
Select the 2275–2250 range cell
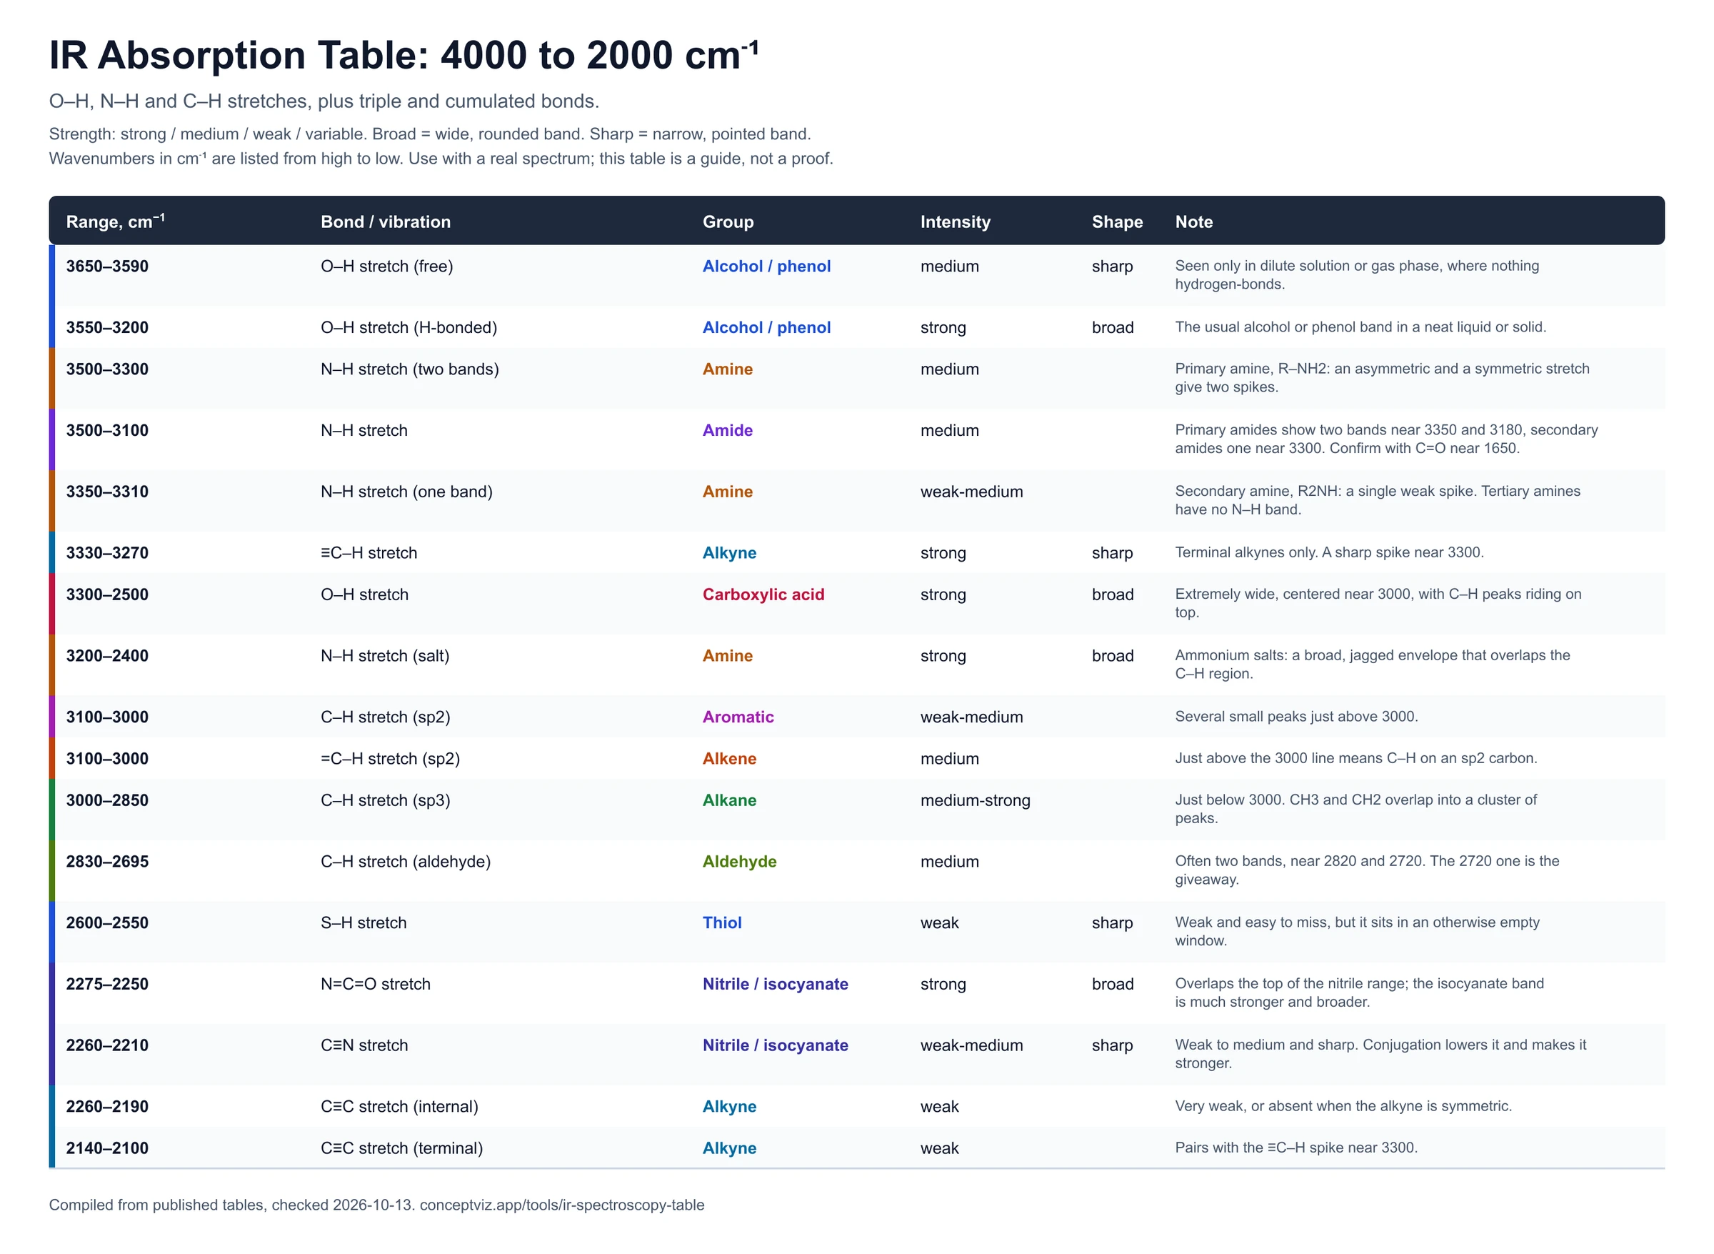tap(107, 985)
